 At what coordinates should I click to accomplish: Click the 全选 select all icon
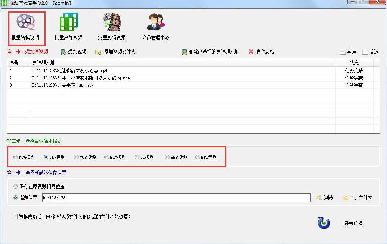click(x=342, y=52)
